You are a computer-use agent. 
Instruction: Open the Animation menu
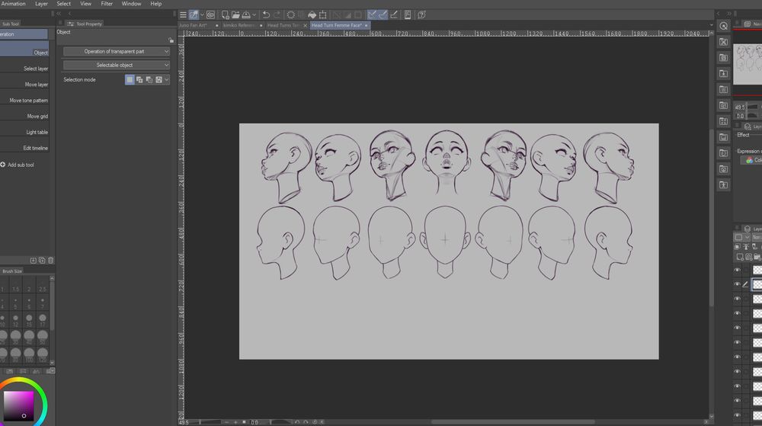click(13, 3)
